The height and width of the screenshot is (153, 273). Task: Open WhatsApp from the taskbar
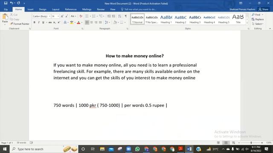point(137,149)
